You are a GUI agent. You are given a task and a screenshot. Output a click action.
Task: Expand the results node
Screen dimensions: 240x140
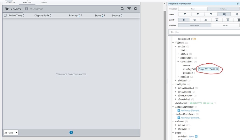click(178, 77)
